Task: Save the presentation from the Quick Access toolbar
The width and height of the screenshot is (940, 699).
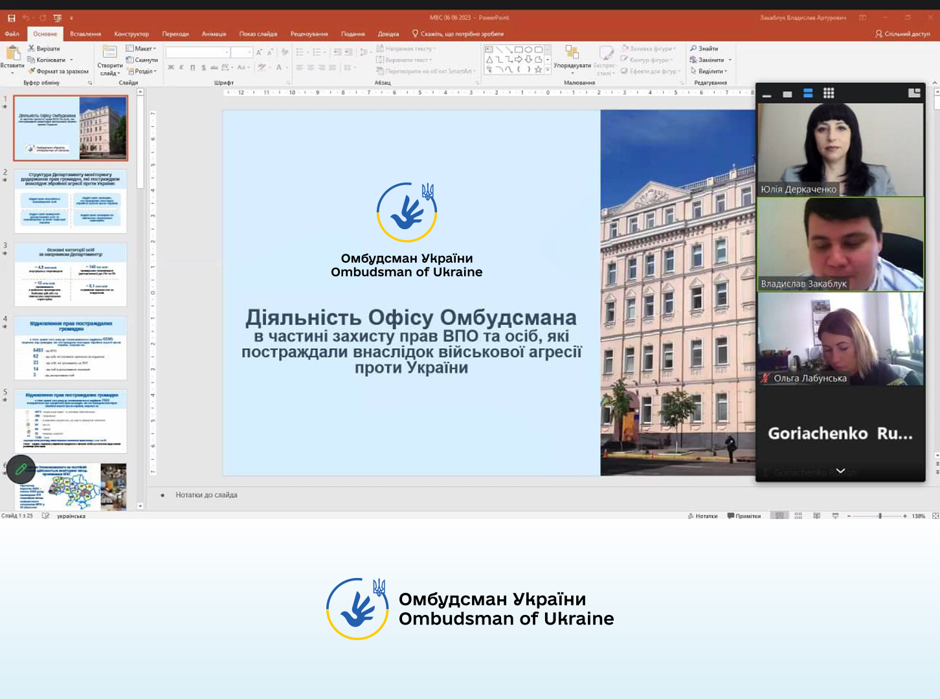Action: [x=11, y=18]
